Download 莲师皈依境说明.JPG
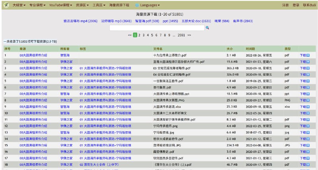318x170 pixels. click(x=304, y=145)
